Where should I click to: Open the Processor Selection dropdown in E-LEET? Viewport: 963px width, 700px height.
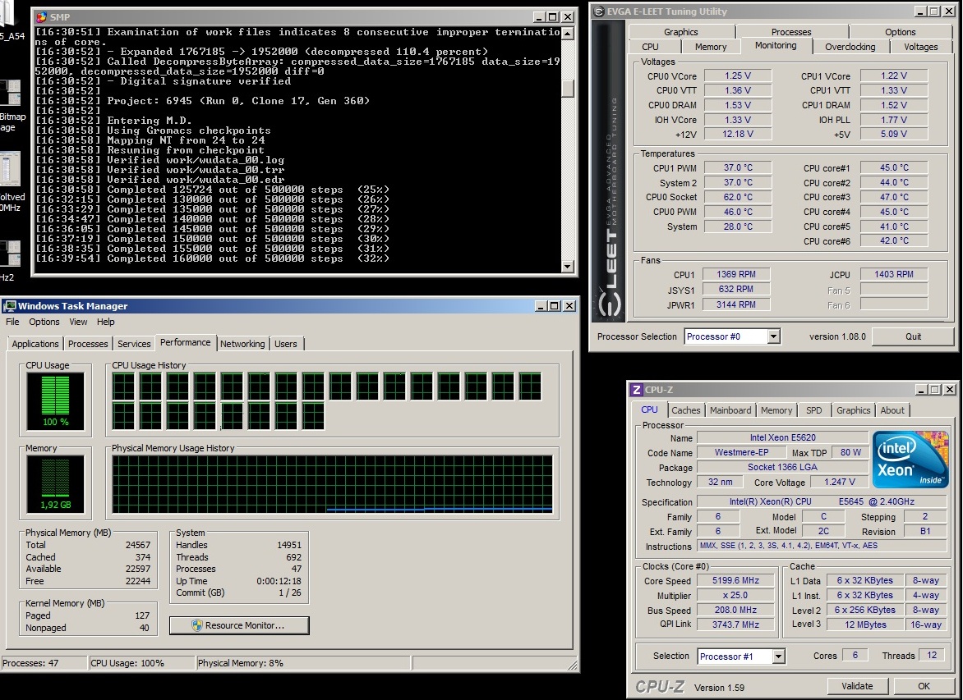pyautogui.click(x=773, y=336)
